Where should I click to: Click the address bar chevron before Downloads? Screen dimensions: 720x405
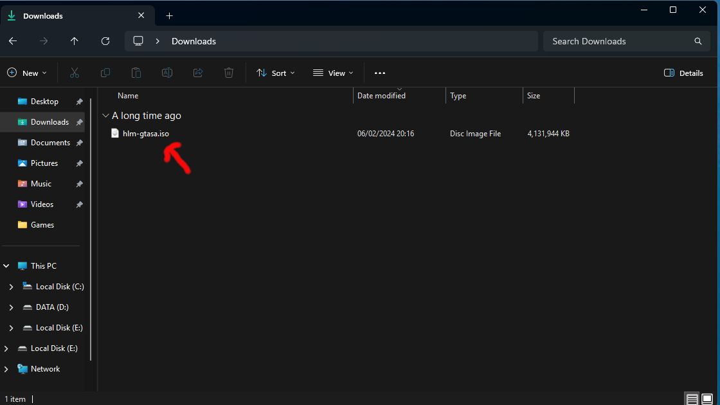(x=157, y=41)
